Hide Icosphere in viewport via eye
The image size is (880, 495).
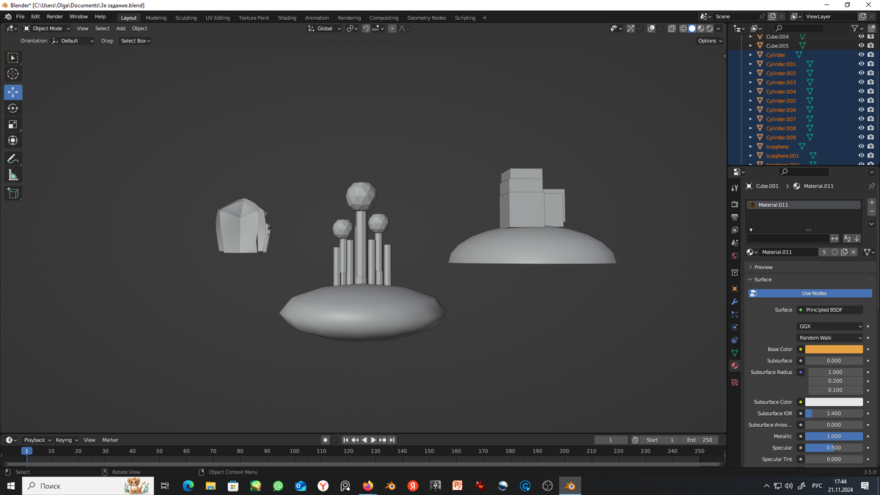pyautogui.click(x=861, y=147)
